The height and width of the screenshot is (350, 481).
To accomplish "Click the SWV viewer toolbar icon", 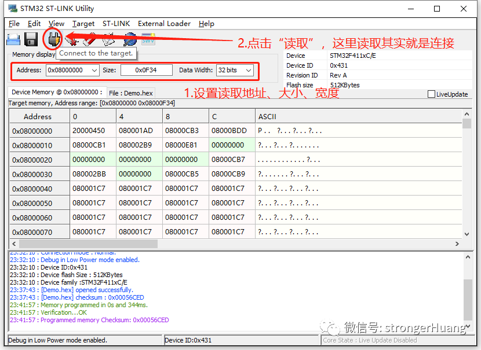I will click(x=148, y=39).
